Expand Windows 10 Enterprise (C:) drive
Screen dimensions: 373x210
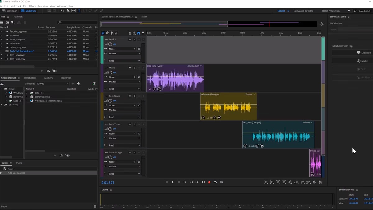point(27,101)
